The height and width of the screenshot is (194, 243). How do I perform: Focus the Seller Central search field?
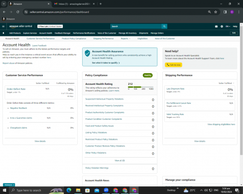pos(136,26)
